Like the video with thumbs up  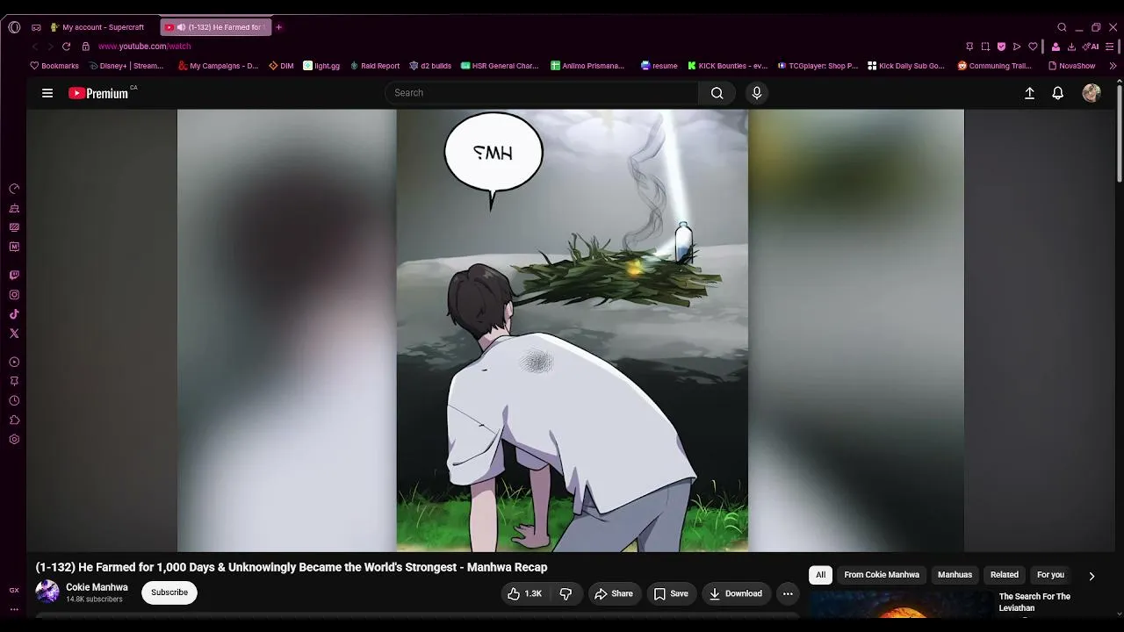tap(525, 594)
